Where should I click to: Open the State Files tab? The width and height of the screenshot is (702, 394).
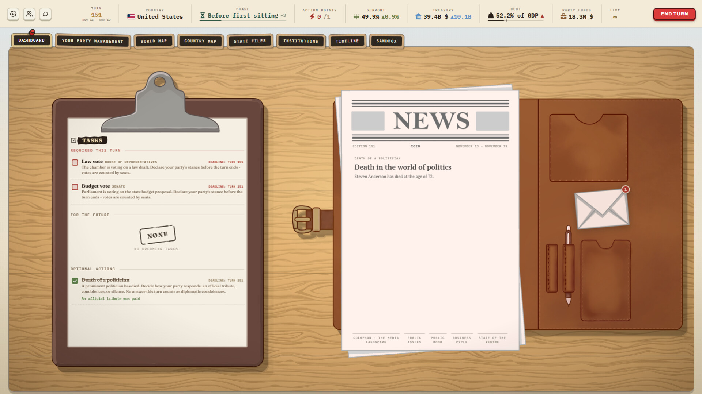pyautogui.click(x=250, y=41)
